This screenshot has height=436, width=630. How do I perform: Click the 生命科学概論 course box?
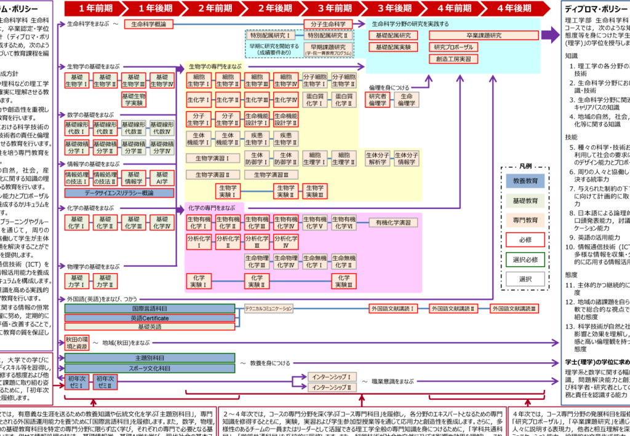[x=150, y=24]
